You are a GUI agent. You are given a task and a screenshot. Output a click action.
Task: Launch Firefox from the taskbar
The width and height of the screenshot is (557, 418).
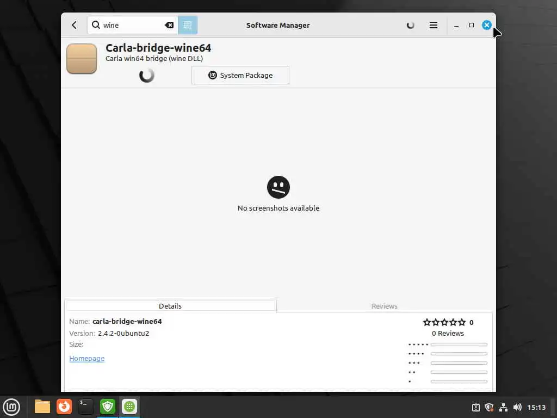[x=64, y=407]
